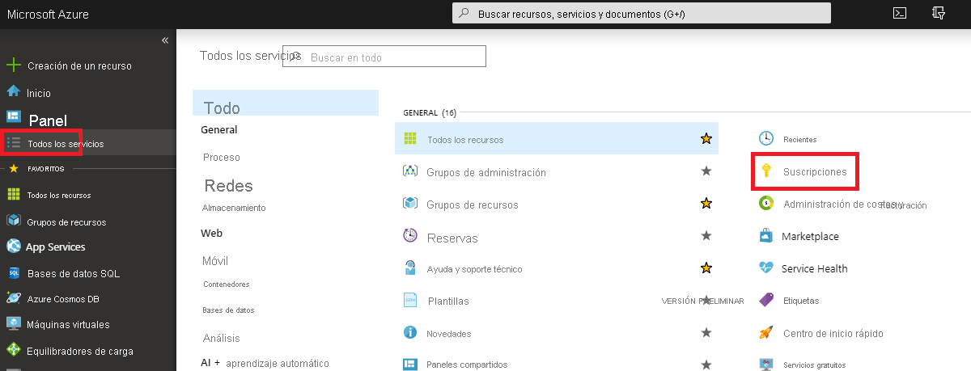
Task: Favorite Grupos de administración with its star
Action: coord(706,171)
